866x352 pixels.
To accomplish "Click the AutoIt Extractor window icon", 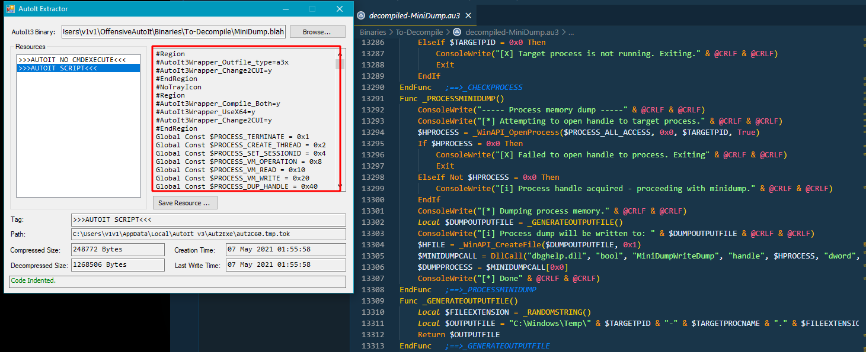I will (x=10, y=9).
